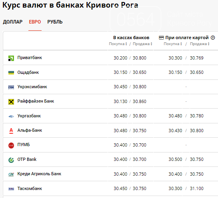Click the Приватбанк green logo icon
The width and height of the screenshot is (218, 198).
[11, 58]
